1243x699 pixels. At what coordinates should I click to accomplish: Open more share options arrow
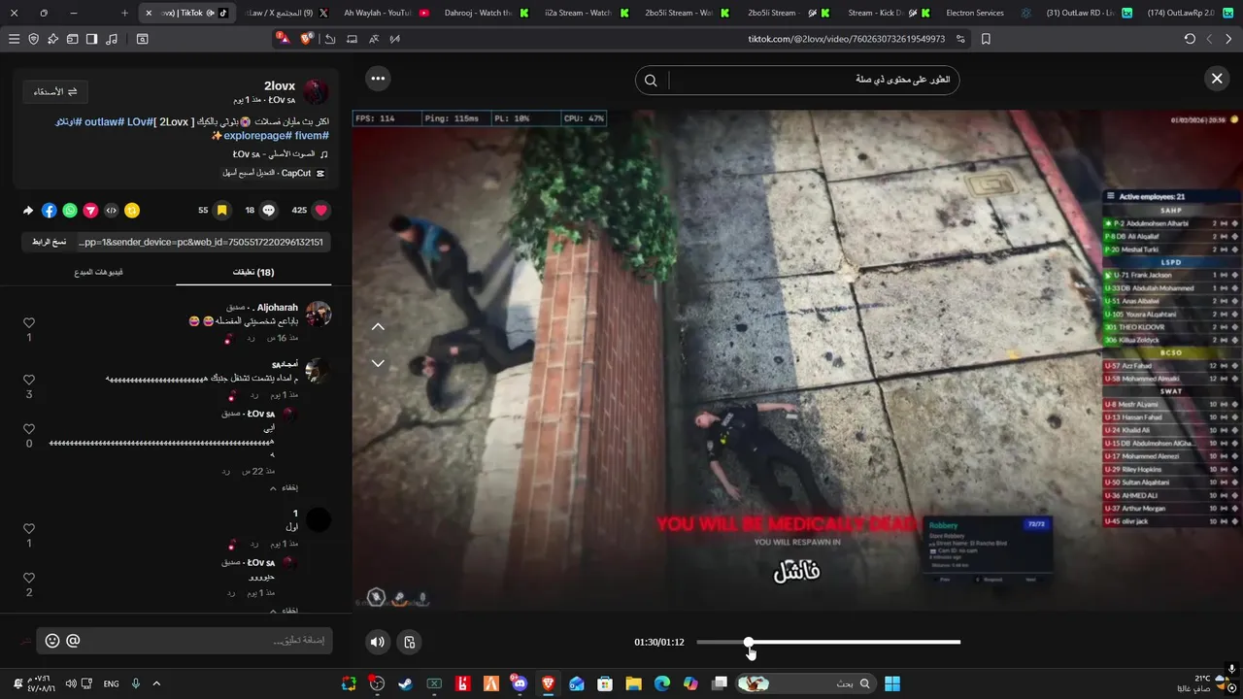pyautogui.click(x=28, y=210)
